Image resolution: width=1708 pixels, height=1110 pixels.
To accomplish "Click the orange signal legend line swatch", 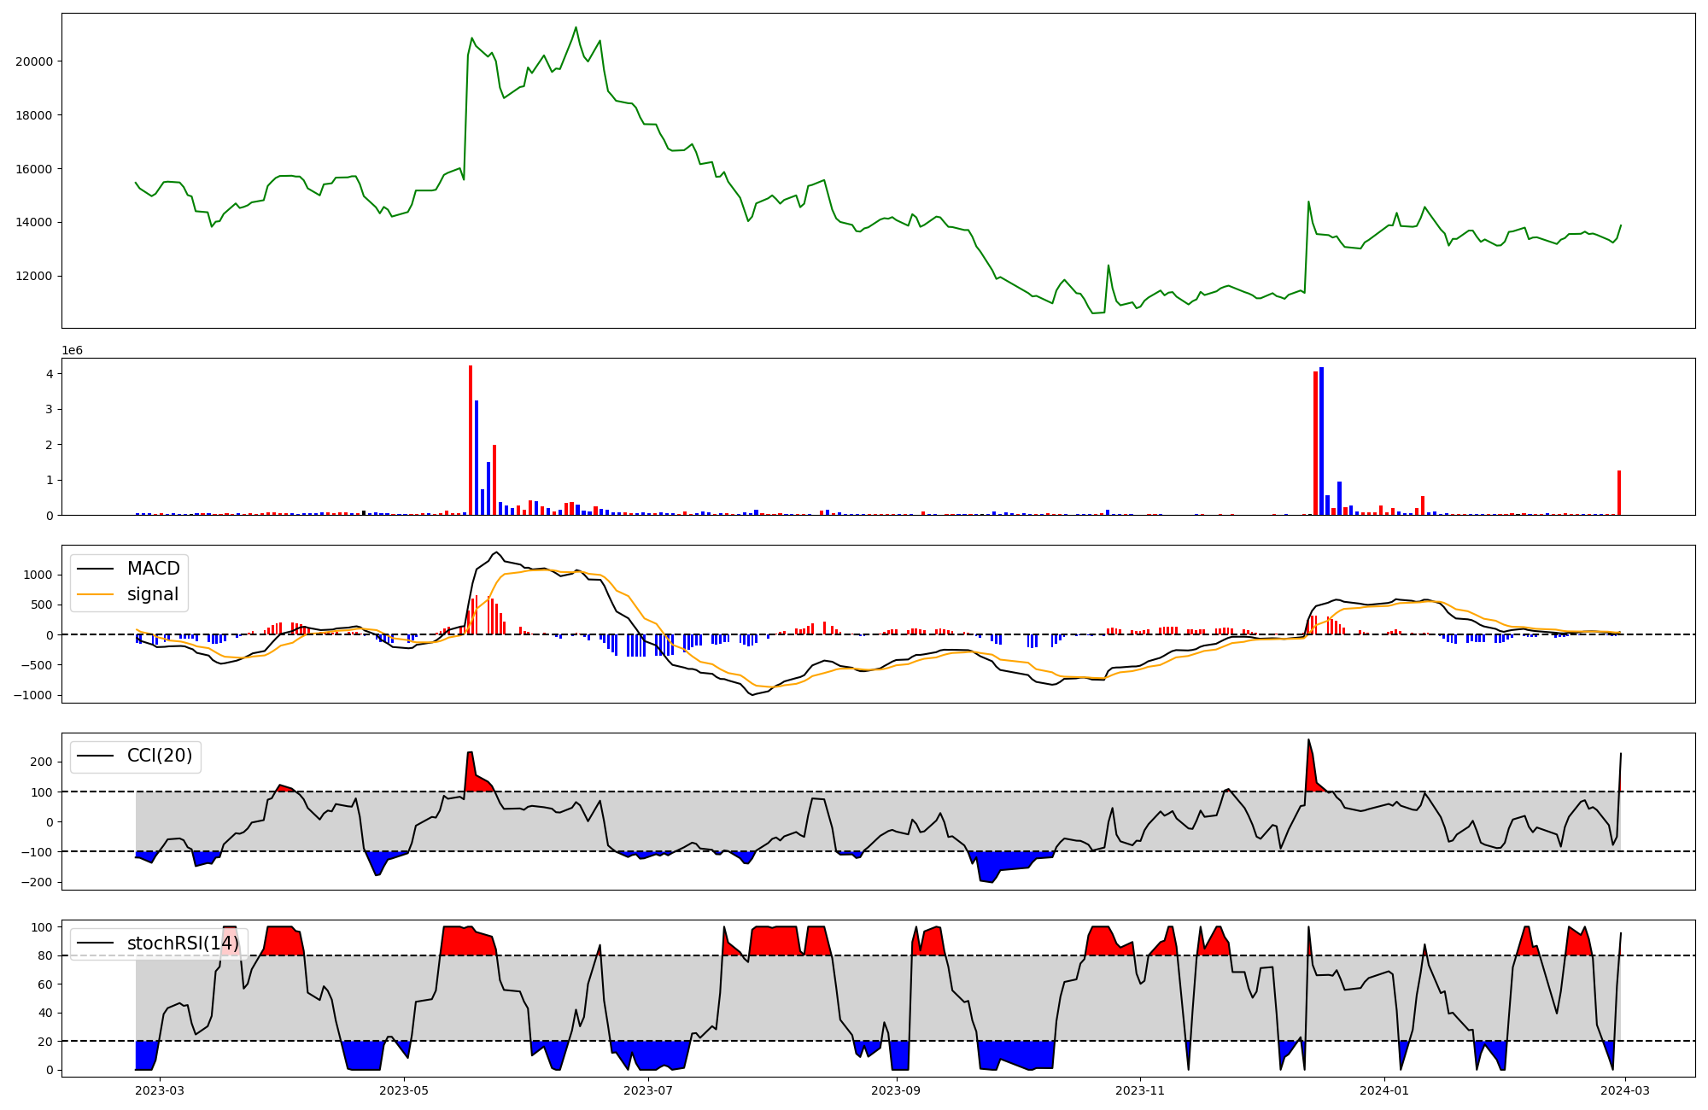I will pyautogui.click(x=95, y=594).
